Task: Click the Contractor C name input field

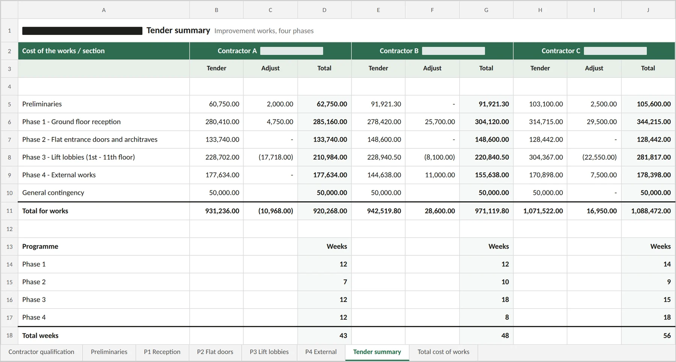Action: [x=616, y=51]
